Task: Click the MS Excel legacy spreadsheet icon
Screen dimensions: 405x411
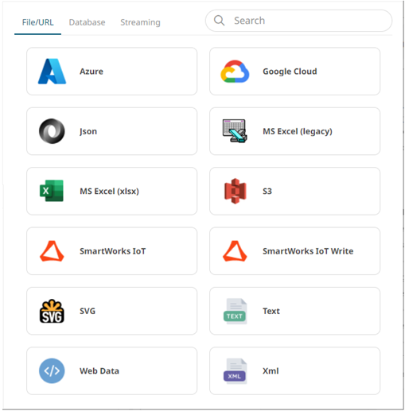Action: click(x=235, y=131)
